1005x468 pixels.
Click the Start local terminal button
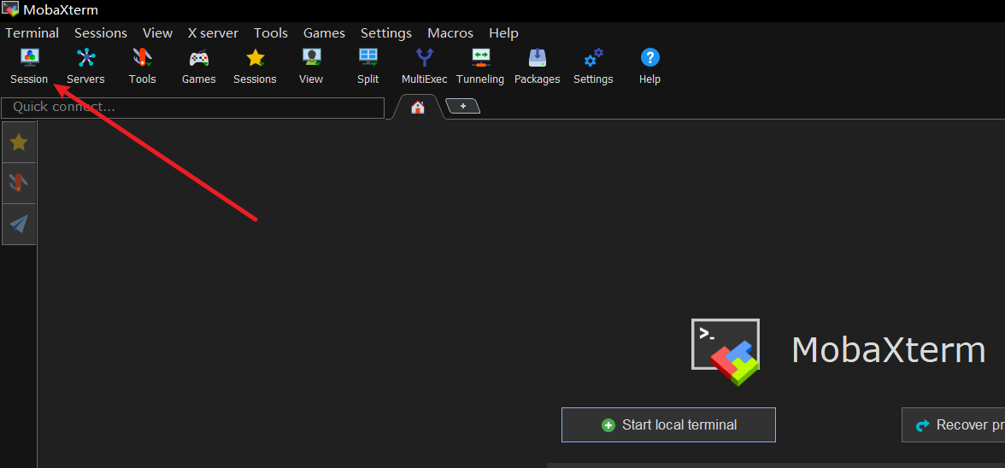coord(668,424)
